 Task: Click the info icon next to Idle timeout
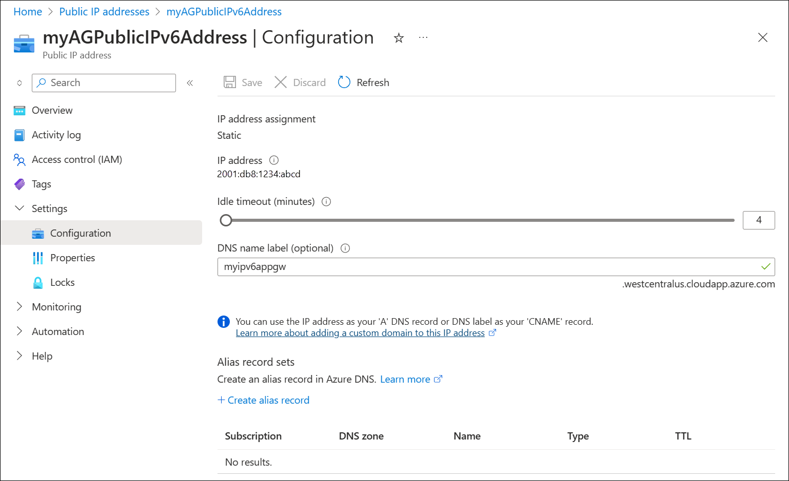coord(326,201)
